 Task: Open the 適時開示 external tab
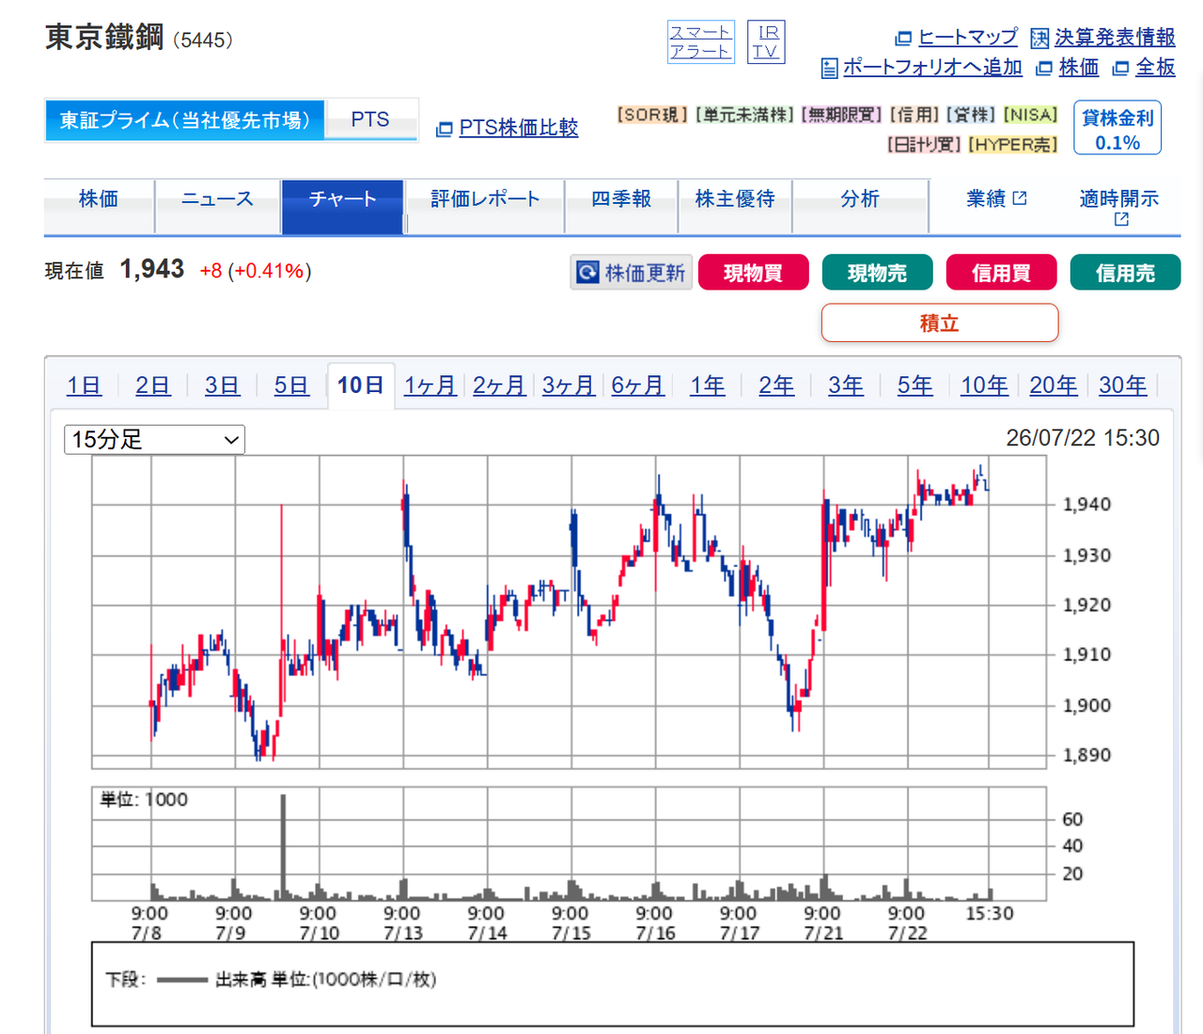pyautogui.click(x=1119, y=207)
